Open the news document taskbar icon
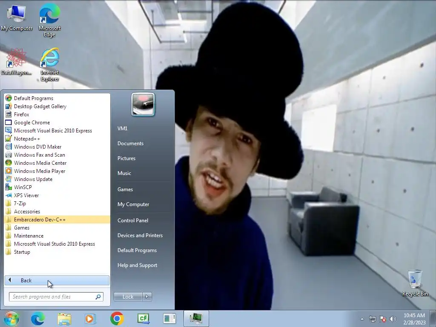The width and height of the screenshot is (436, 327). (x=169, y=318)
